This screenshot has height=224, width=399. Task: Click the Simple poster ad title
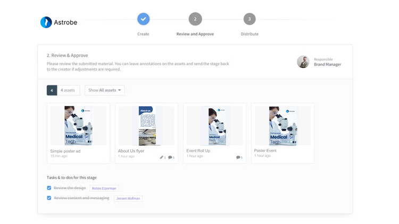65,151
